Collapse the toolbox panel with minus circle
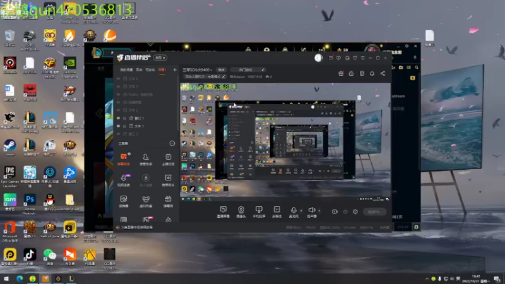The width and height of the screenshot is (505, 284). pos(172,143)
